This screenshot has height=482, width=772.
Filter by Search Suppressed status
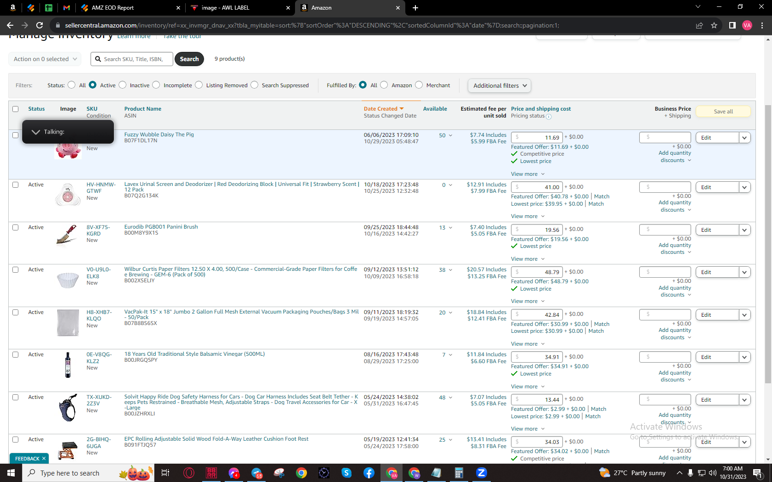tap(254, 85)
